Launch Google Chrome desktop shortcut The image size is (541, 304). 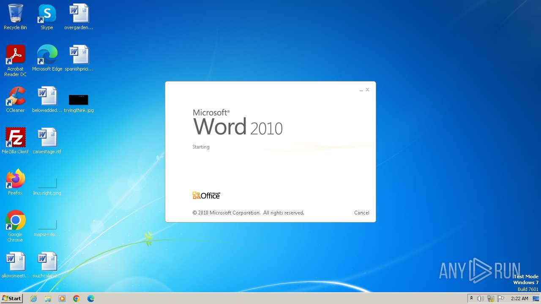coord(15,226)
